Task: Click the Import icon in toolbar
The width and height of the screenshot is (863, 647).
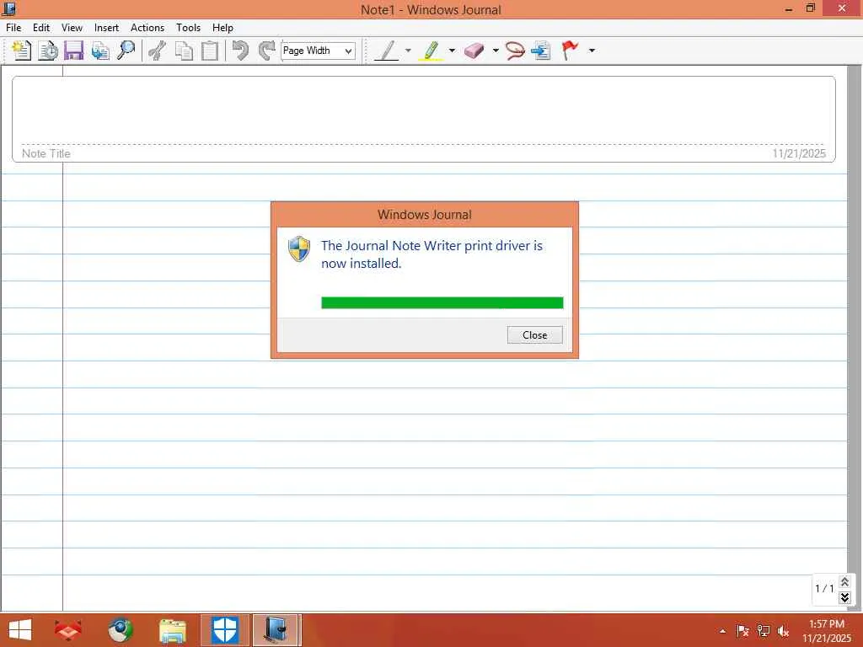Action: (100, 51)
